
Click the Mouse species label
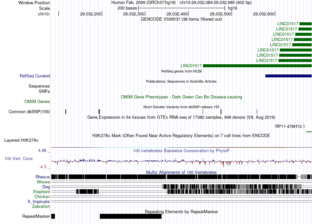[x=43, y=182]
